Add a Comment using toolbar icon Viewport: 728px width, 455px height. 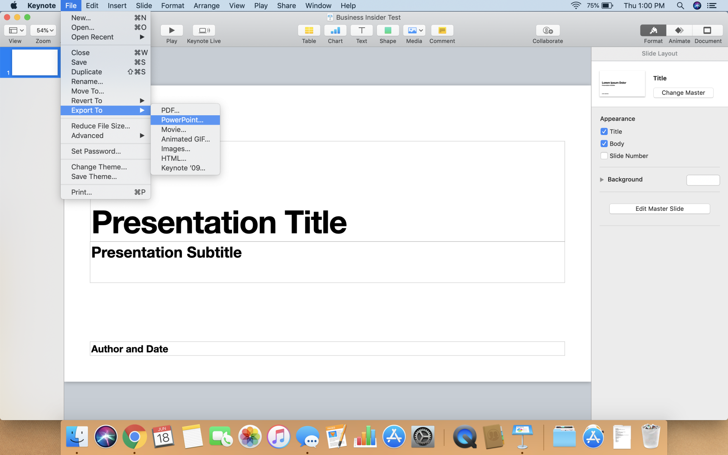point(442,30)
